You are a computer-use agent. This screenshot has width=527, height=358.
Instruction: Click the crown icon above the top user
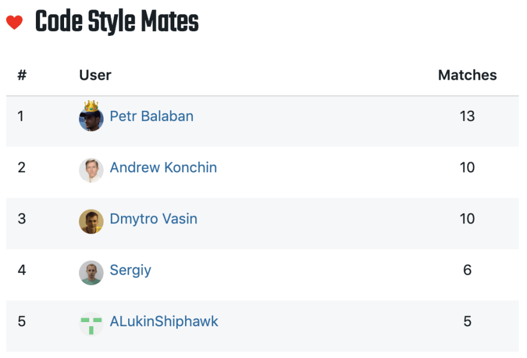(x=91, y=106)
